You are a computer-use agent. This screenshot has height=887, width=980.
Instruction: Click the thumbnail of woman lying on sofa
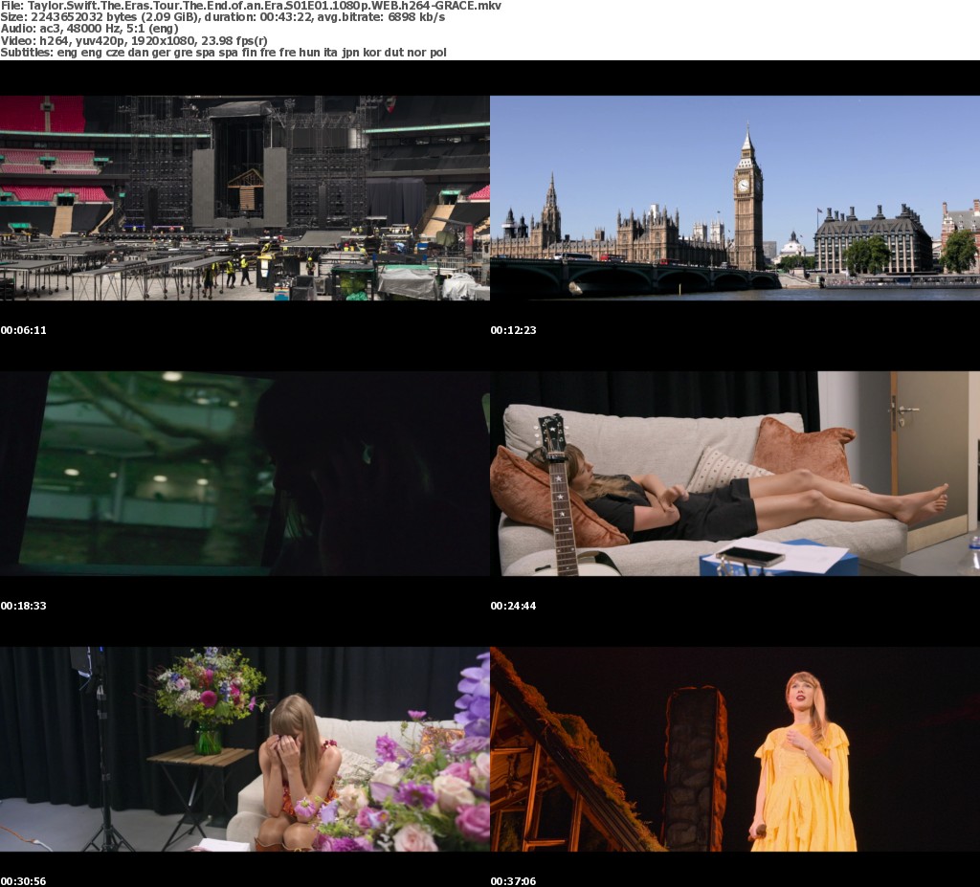click(x=735, y=474)
